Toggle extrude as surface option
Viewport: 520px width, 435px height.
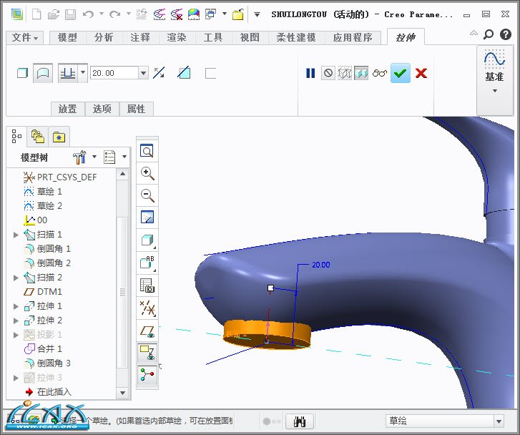pyautogui.click(x=44, y=73)
